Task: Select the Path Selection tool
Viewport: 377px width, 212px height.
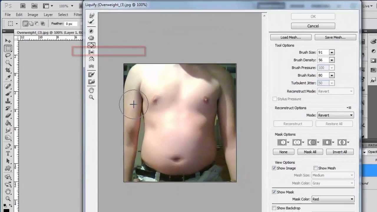Action: (8, 161)
